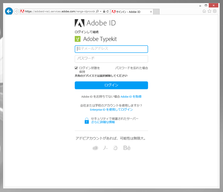Click the blue ログイン button
This screenshot has height=192, width=223.
point(111,85)
